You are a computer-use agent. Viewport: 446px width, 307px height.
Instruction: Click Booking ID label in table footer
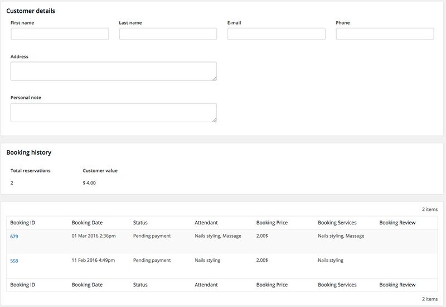coord(23,285)
